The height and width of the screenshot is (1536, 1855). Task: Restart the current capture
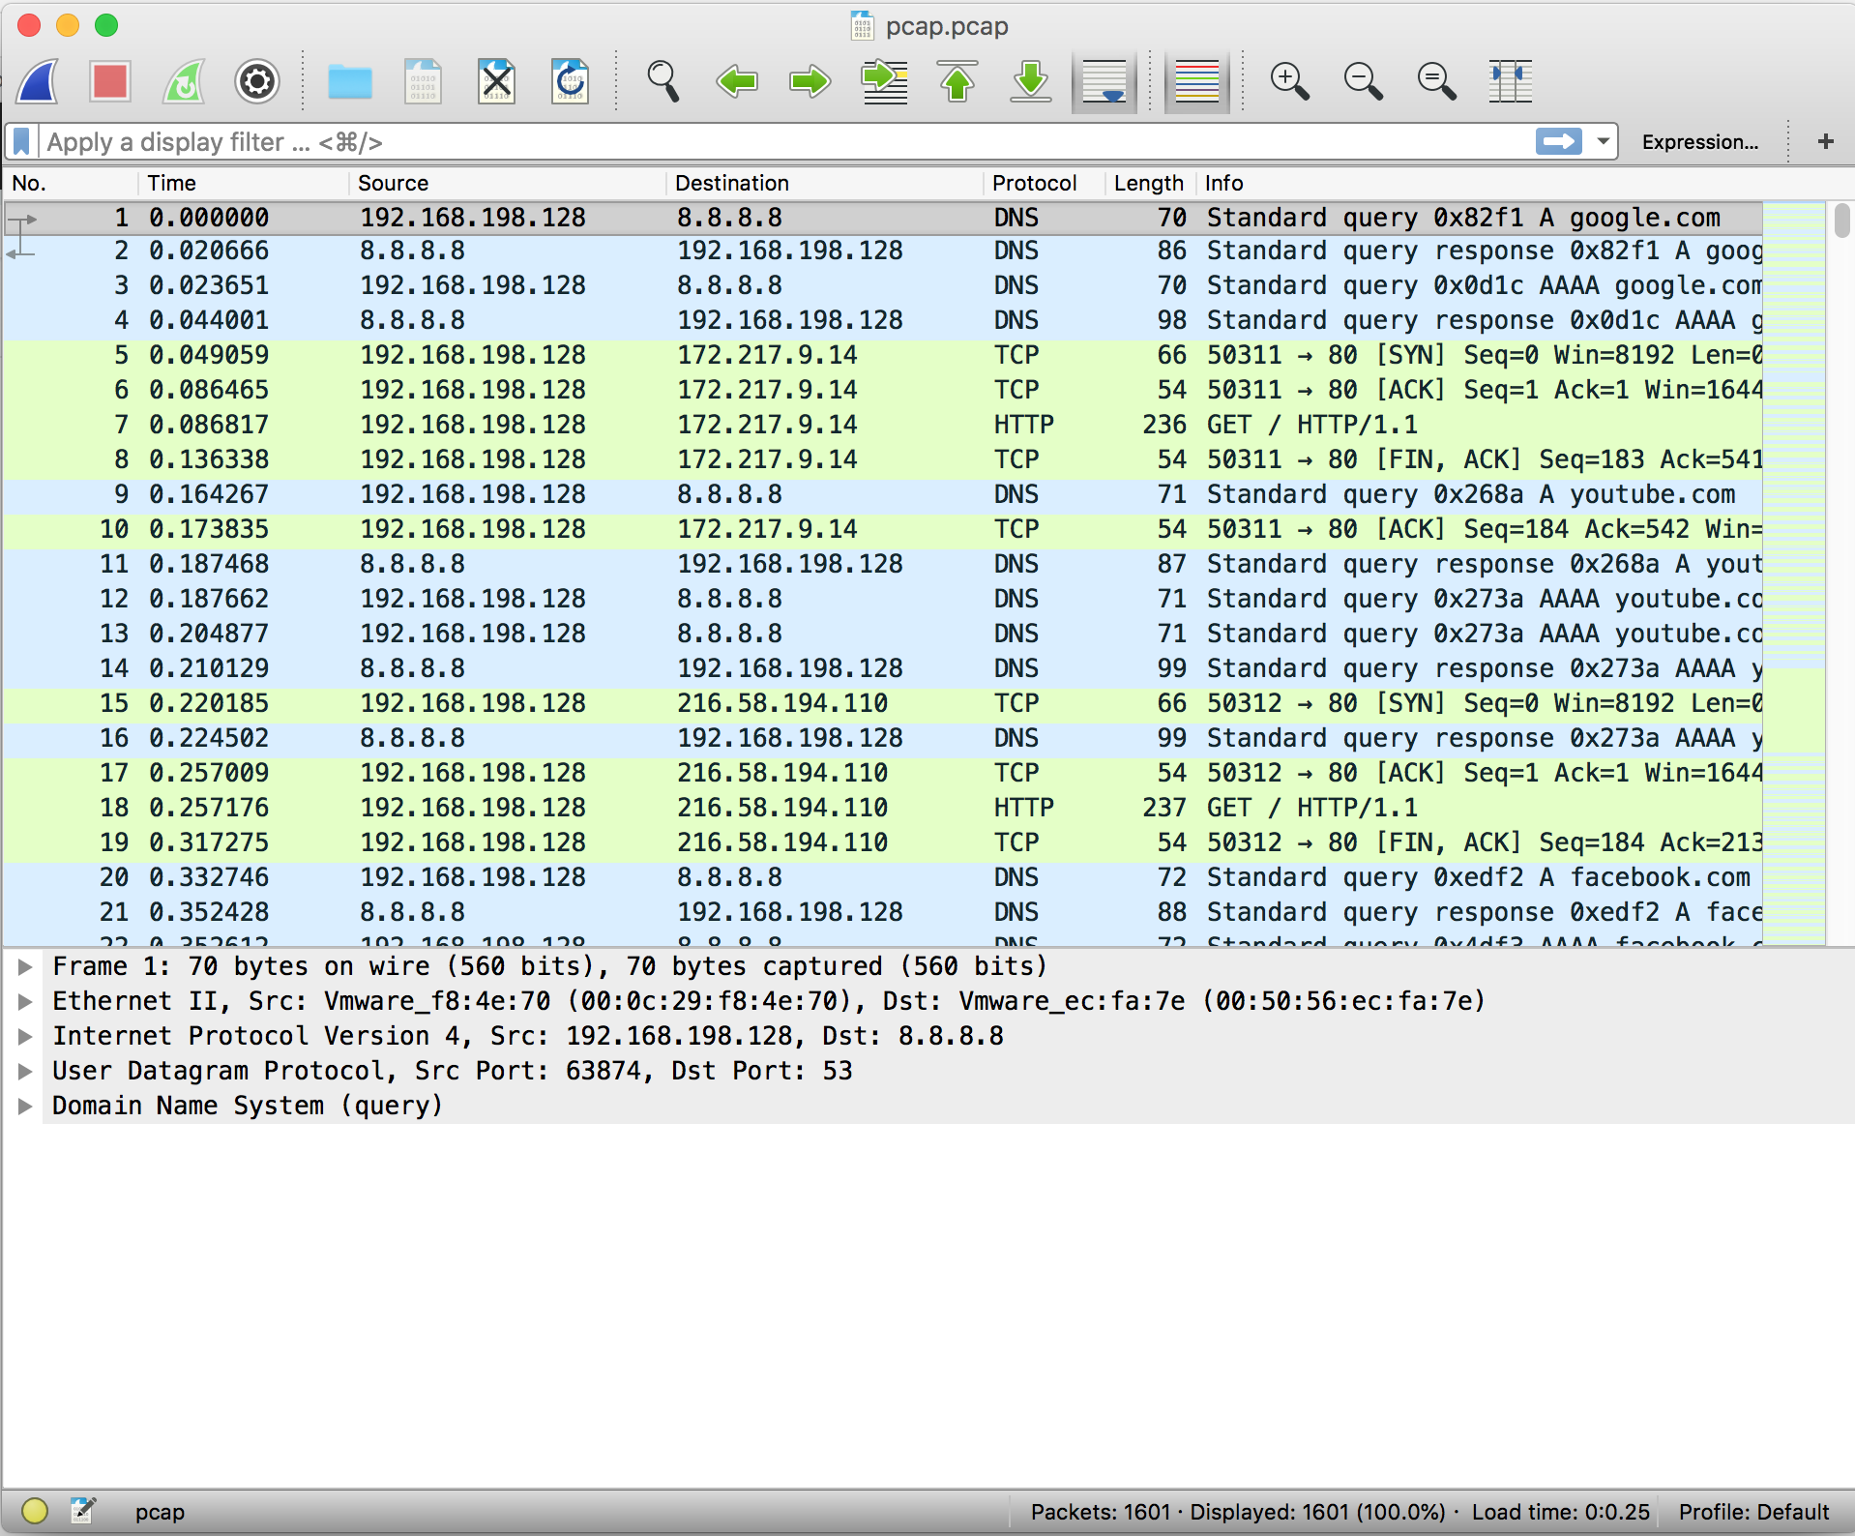183,81
